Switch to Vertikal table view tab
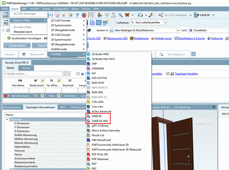Viewport: 229px width, 170px height. tap(26, 68)
